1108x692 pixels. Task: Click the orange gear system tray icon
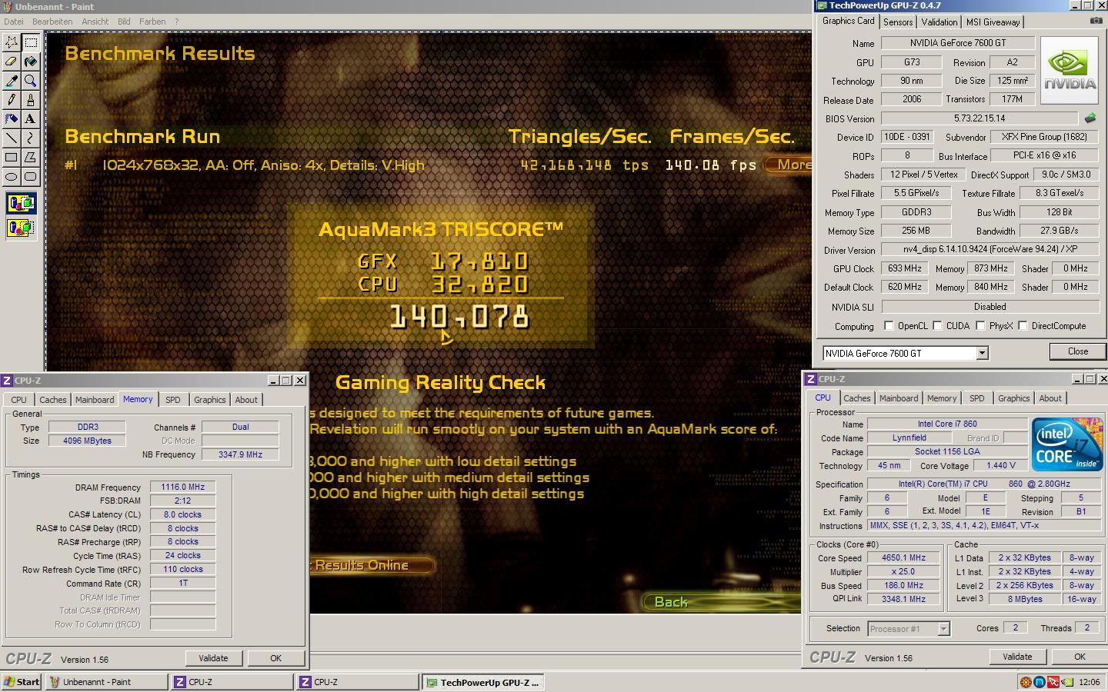(1026, 682)
